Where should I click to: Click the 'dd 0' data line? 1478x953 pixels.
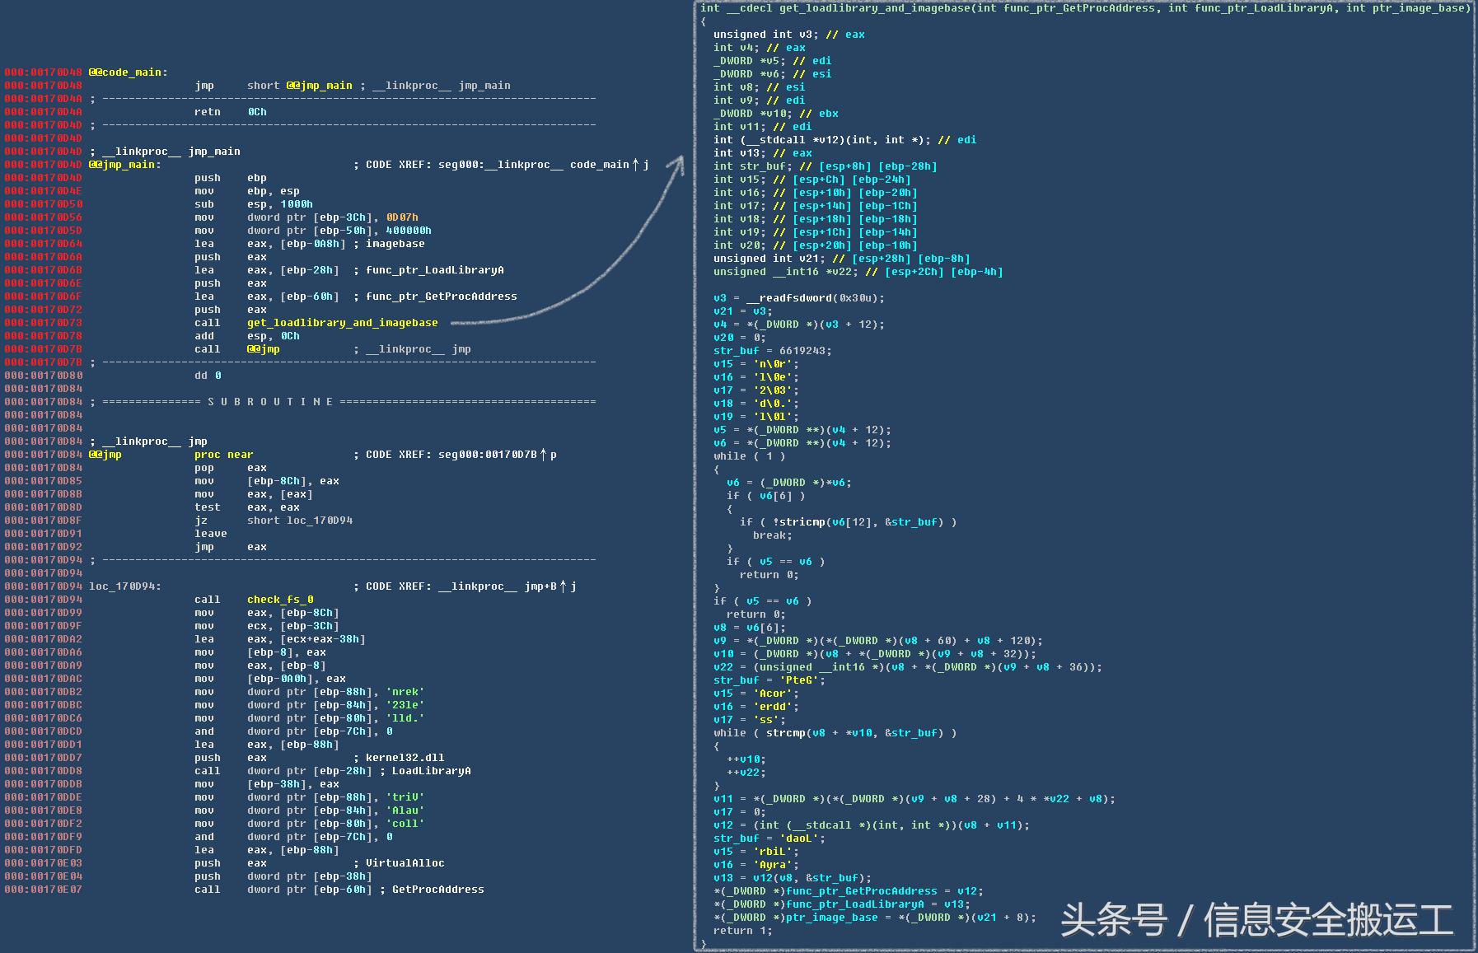(x=208, y=376)
